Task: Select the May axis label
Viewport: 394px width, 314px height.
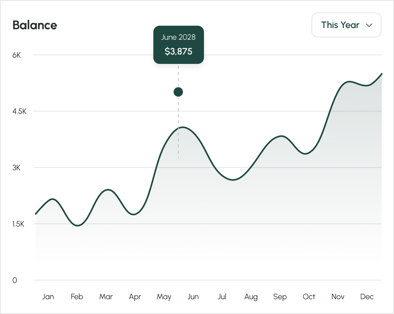Action: click(x=164, y=296)
